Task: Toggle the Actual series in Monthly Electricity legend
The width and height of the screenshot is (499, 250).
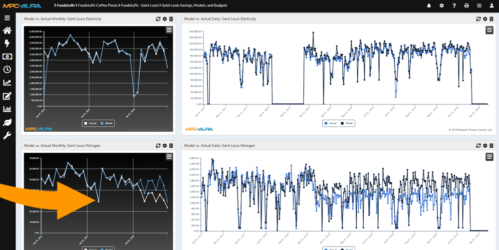Action: 90,123
